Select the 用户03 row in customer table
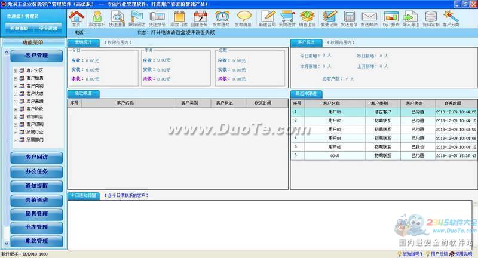 335,129
